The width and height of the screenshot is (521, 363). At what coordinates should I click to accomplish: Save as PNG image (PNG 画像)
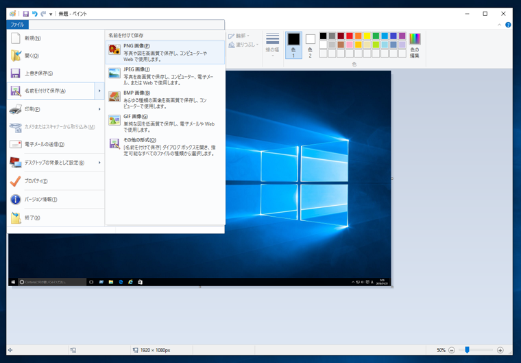pyautogui.click(x=165, y=52)
